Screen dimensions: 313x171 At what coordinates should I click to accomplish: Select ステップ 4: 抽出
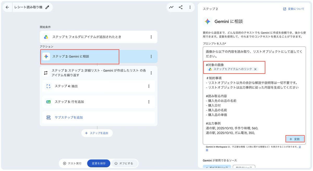(99, 86)
